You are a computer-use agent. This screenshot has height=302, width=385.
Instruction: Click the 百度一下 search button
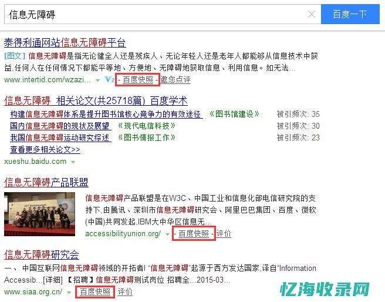[350, 14]
